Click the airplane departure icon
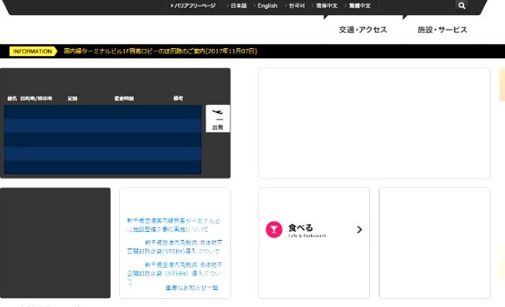Image resolution: width=505 pixels, height=307 pixels. 218,112
